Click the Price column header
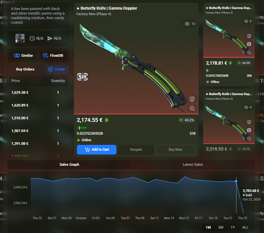Image resolution: width=264 pixels, height=233 pixels. [15, 81]
